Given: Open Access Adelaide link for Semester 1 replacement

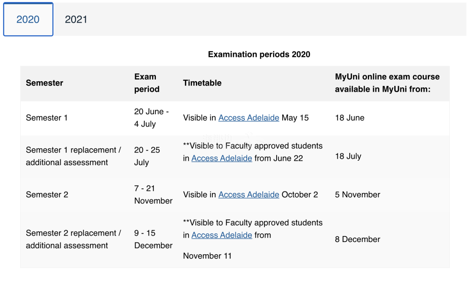Looking at the screenshot, I should (221, 158).
